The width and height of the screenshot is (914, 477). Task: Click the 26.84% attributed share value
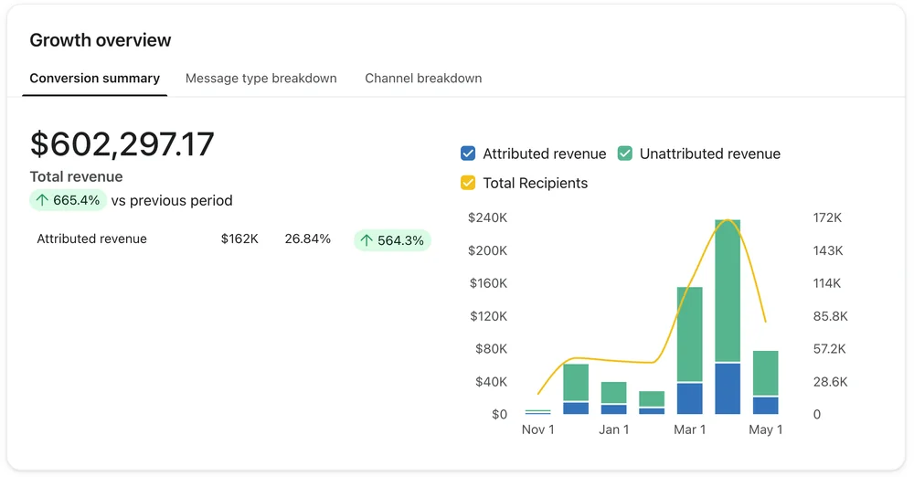[307, 238]
